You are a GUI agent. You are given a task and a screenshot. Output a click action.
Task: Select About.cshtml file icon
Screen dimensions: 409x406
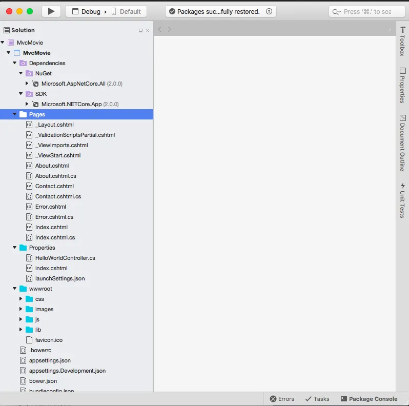tap(30, 166)
